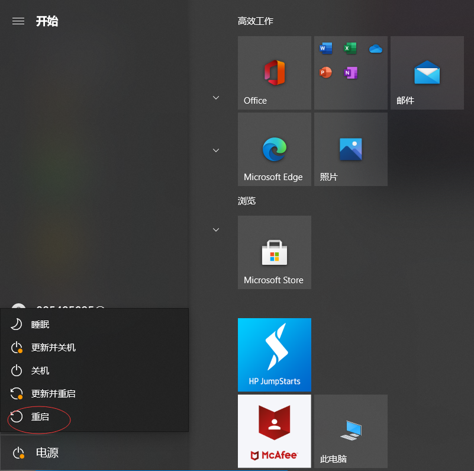This screenshot has width=474, height=471.
Task: Open the McAfee tile
Action: tap(274, 431)
